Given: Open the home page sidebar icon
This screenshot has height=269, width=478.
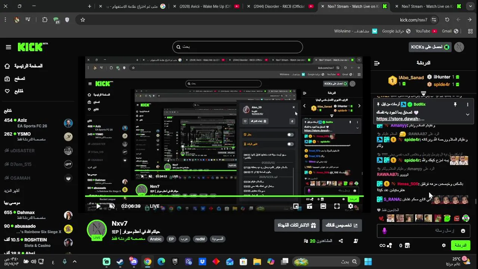Looking at the screenshot, I should coord(7,66).
